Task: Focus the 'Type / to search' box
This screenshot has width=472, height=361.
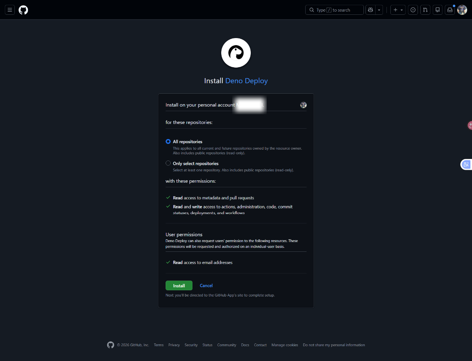Action: click(x=334, y=10)
